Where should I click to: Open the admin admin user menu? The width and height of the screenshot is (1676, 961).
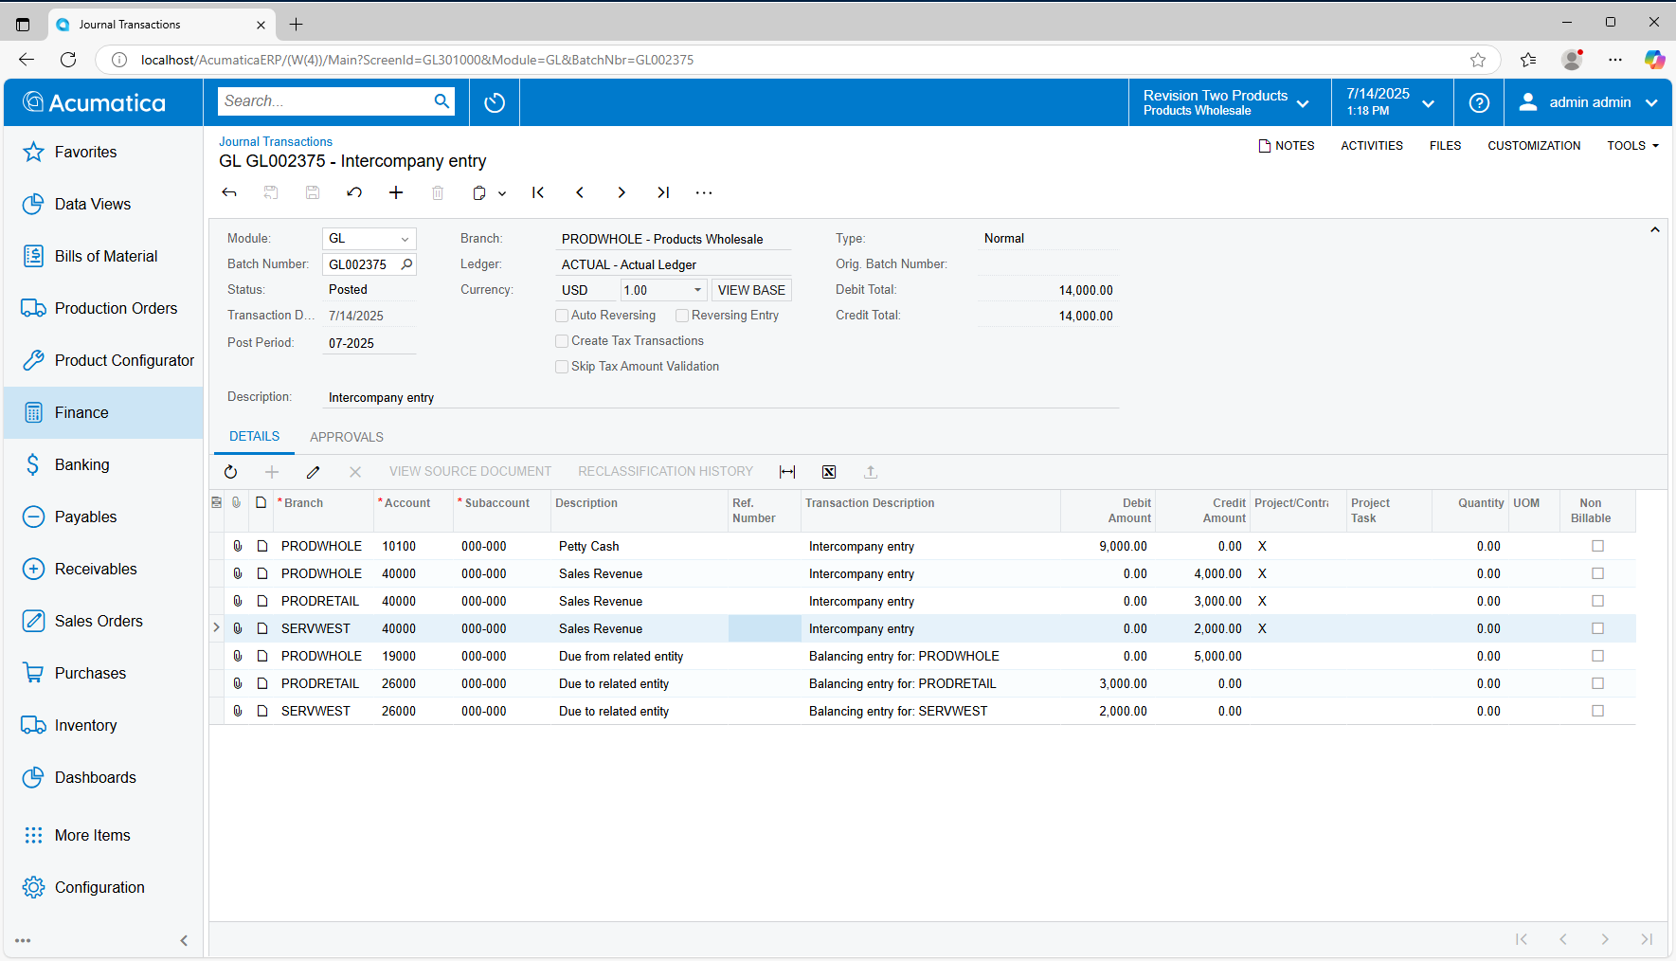coord(1589,102)
